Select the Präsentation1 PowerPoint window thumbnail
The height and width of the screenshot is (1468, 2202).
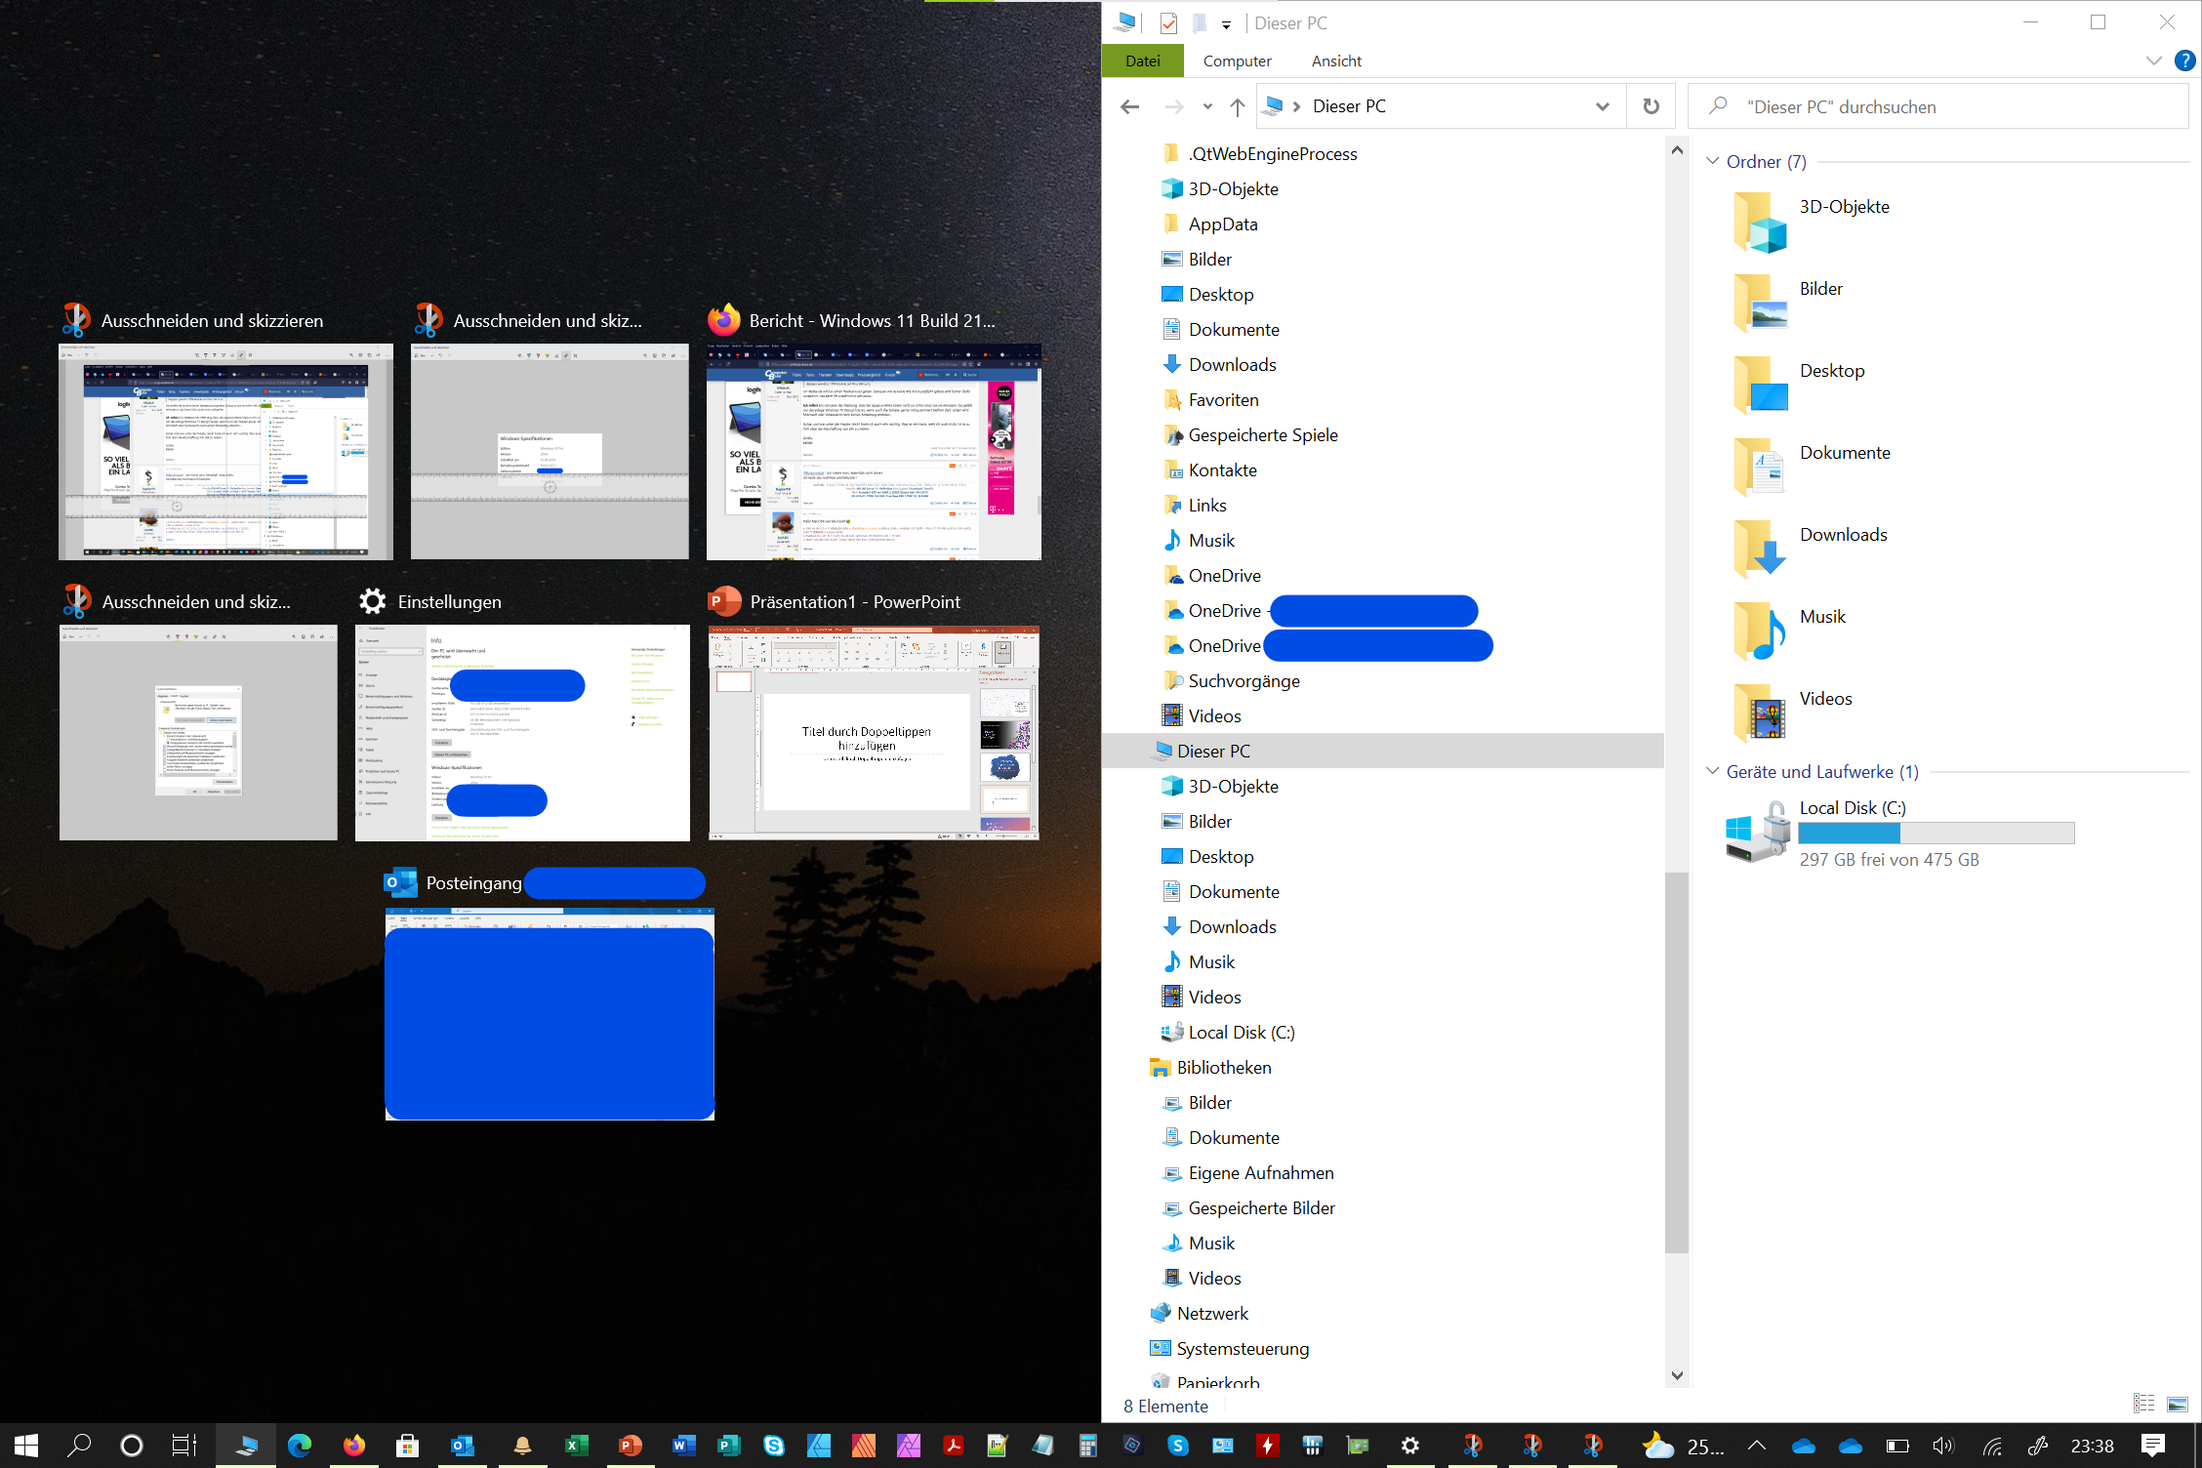874,732
